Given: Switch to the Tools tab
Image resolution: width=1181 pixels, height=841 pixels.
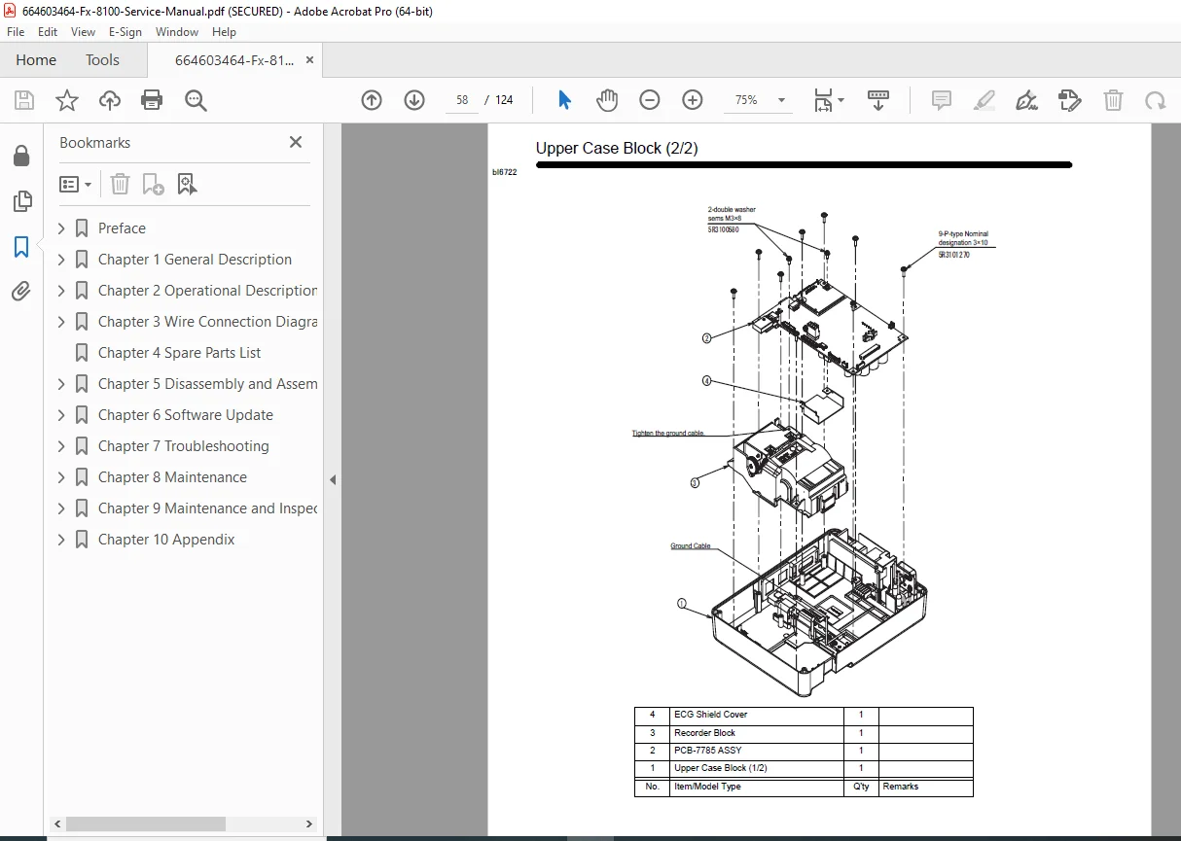Looking at the screenshot, I should click(102, 60).
